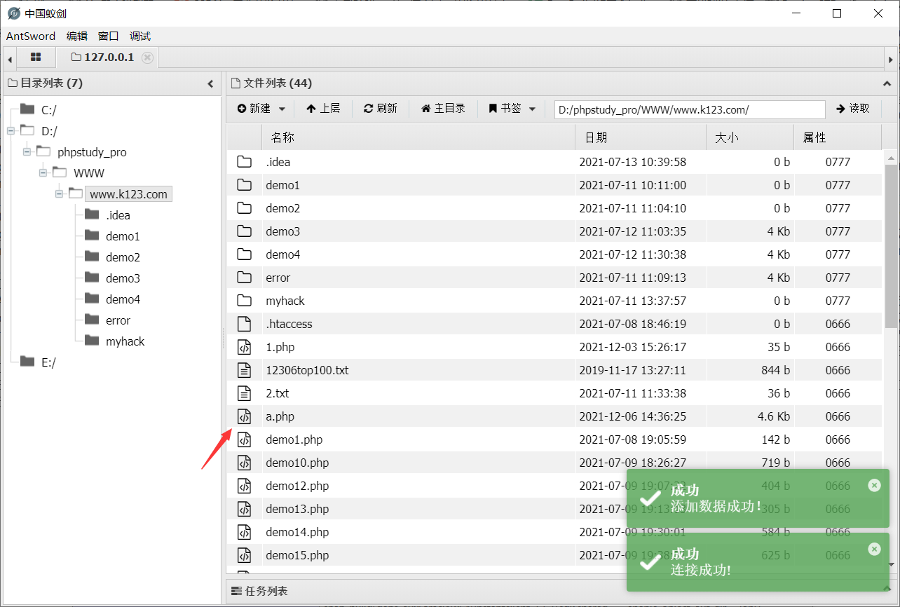Click the path input field
Screen dimensions: 900x607
(x=690, y=109)
